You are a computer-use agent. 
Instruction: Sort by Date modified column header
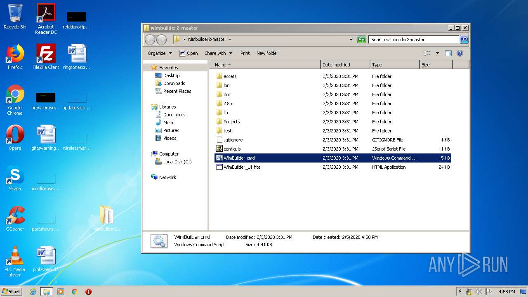(x=345, y=65)
